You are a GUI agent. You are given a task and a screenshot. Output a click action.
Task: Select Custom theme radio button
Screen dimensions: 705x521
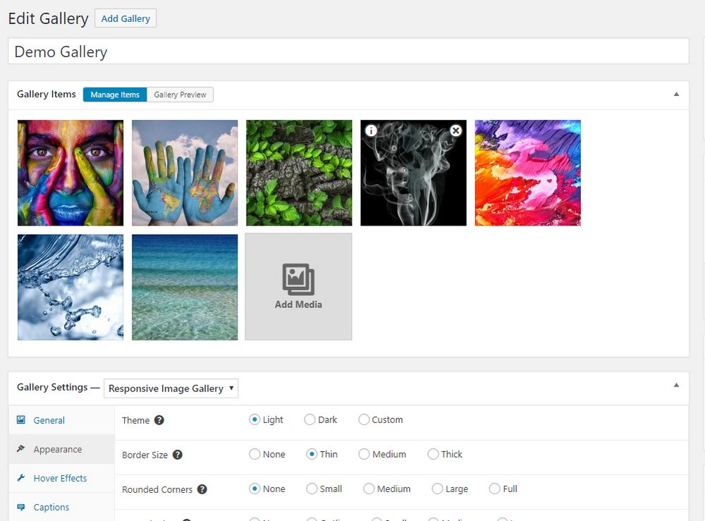coord(364,419)
